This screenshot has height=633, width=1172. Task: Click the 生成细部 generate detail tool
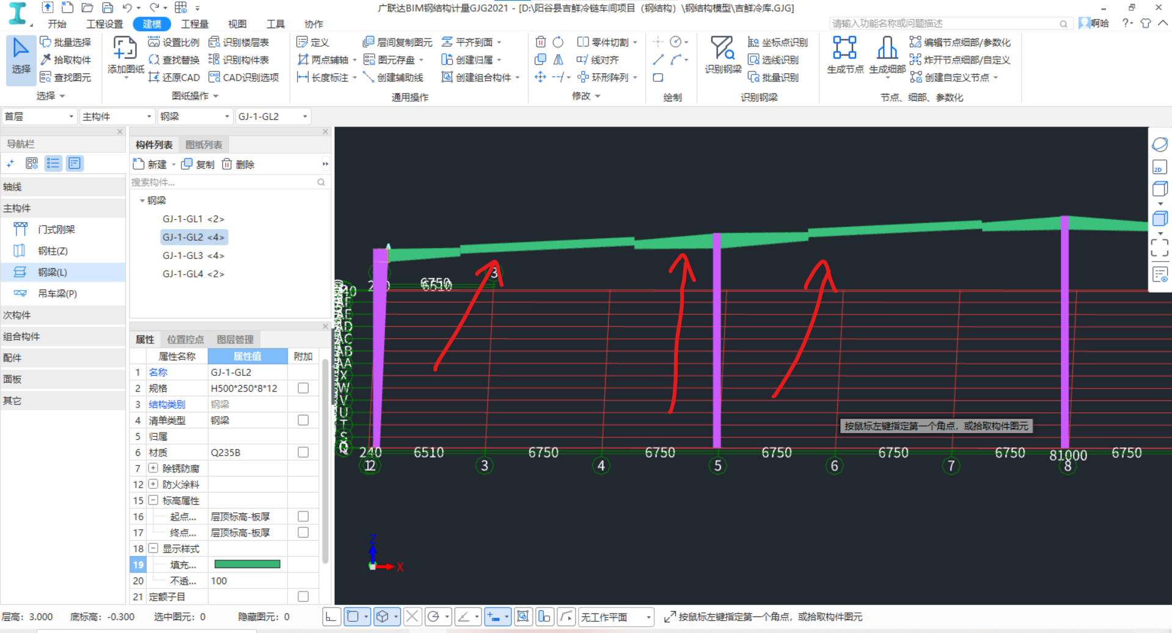887,55
